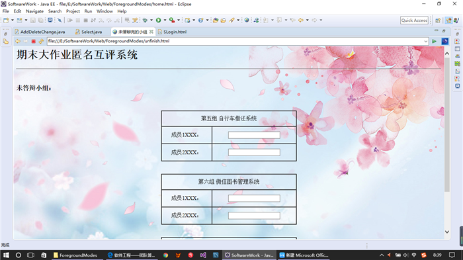463x260 pixels.
Task: Switch to the AddDeleteChange.java tab
Action: tap(40, 32)
